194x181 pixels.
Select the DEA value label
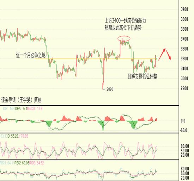(21, 109)
